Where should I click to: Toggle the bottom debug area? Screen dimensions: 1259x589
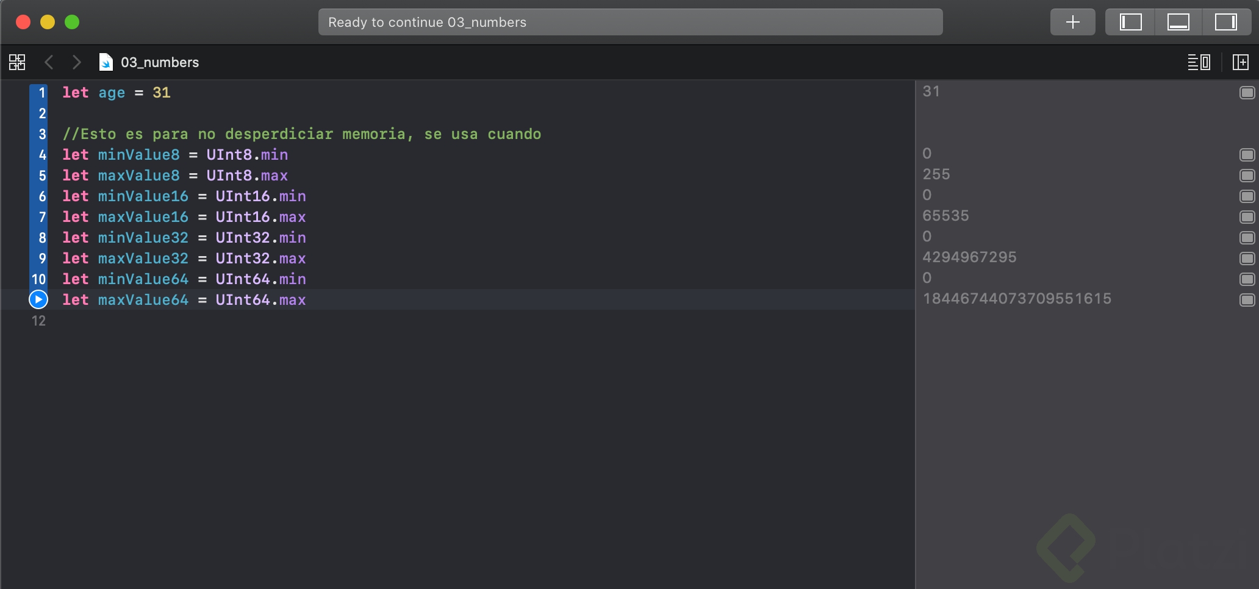click(1178, 22)
